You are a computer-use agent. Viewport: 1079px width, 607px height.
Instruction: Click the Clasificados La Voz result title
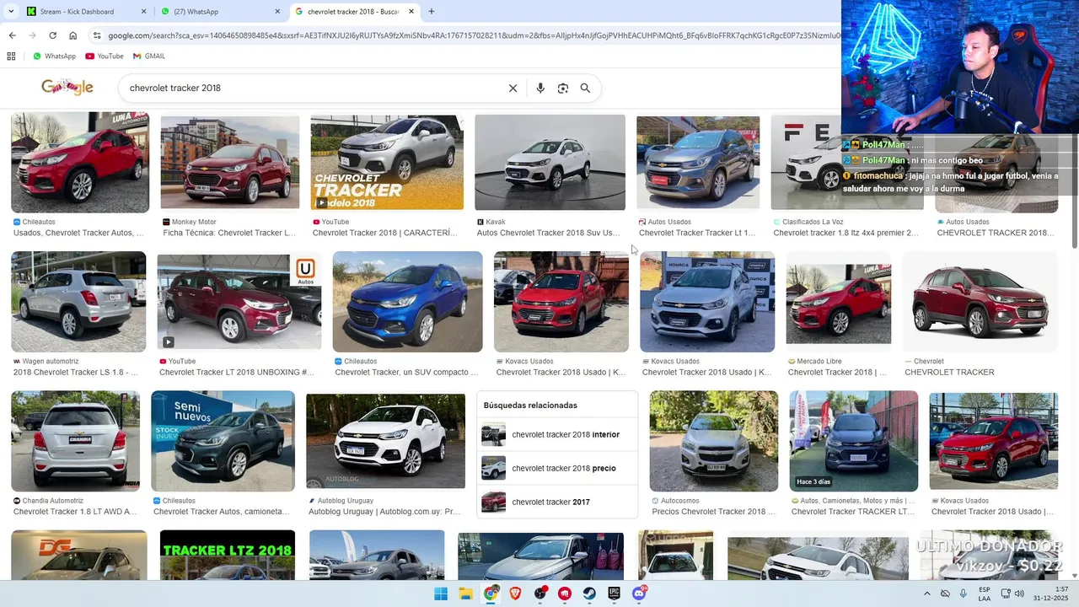coord(846,233)
